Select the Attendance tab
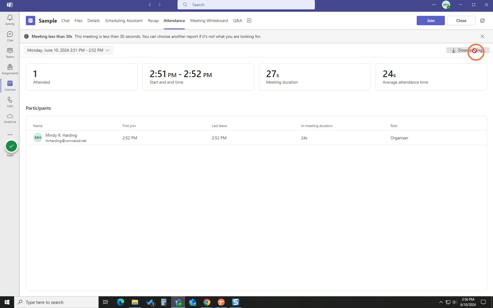 [x=174, y=21]
